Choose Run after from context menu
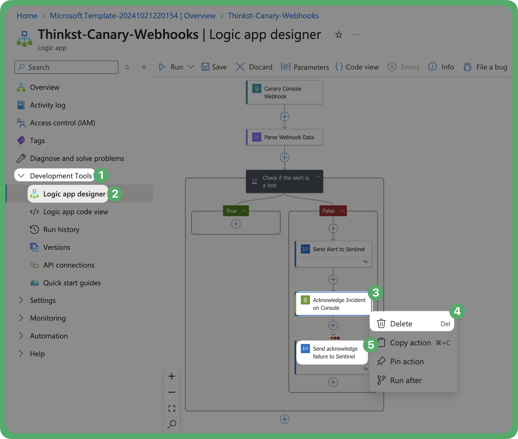 414,380
